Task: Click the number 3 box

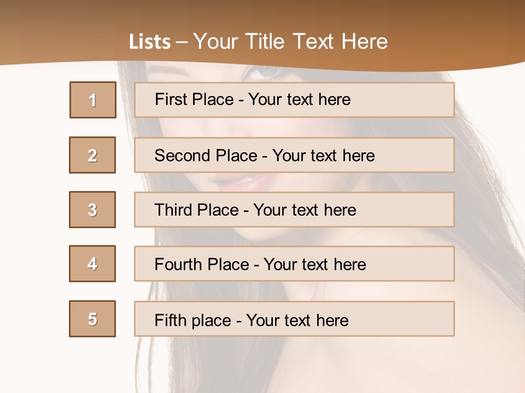Action: 92,210
